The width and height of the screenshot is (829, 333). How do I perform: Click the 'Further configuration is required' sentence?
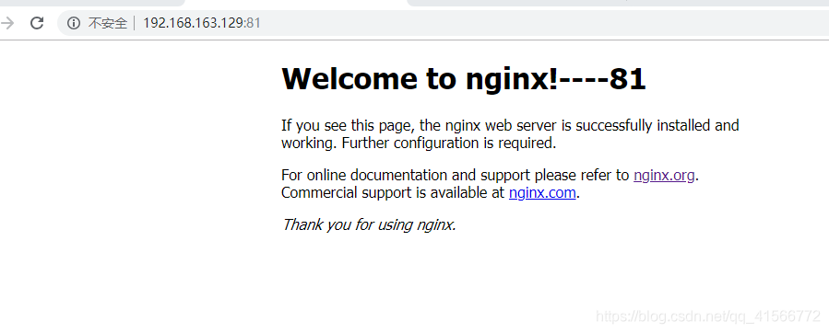(x=449, y=143)
